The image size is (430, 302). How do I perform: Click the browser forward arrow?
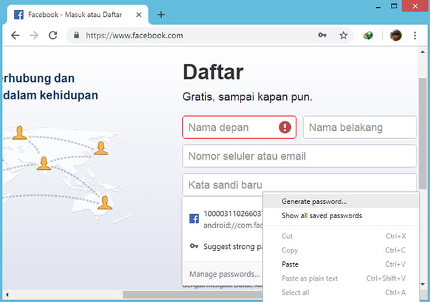pos(34,36)
